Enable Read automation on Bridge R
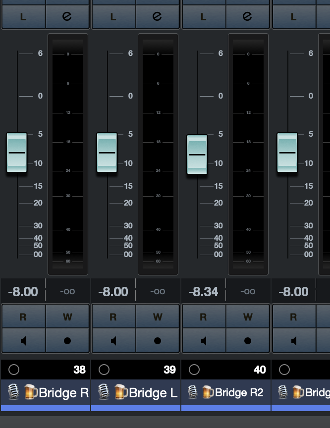 [x=23, y=317]
